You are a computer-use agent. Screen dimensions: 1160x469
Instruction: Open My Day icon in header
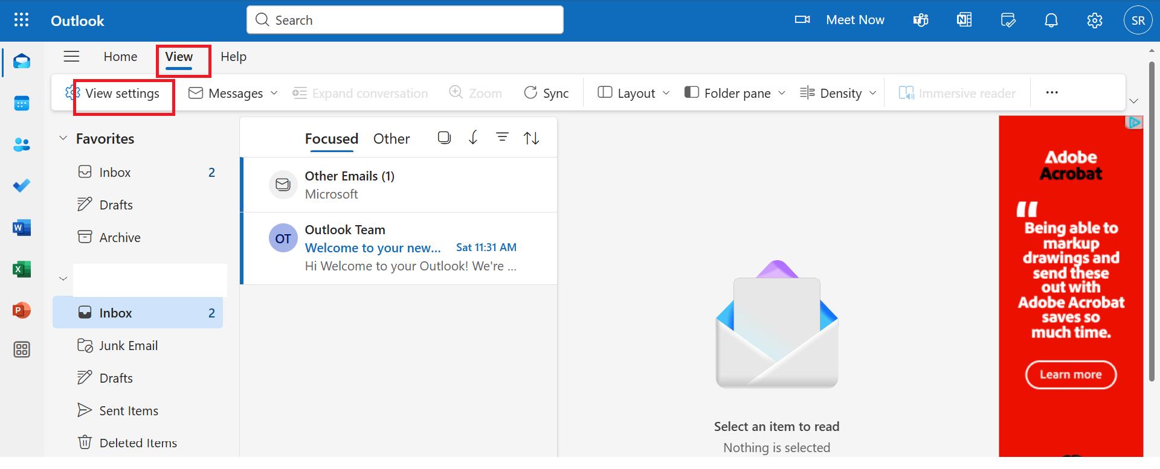pos(1008,20)
